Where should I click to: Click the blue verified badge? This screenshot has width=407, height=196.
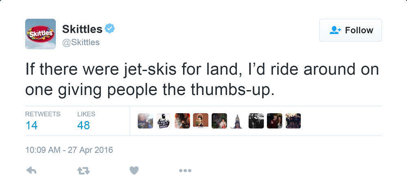click(110, 29)
